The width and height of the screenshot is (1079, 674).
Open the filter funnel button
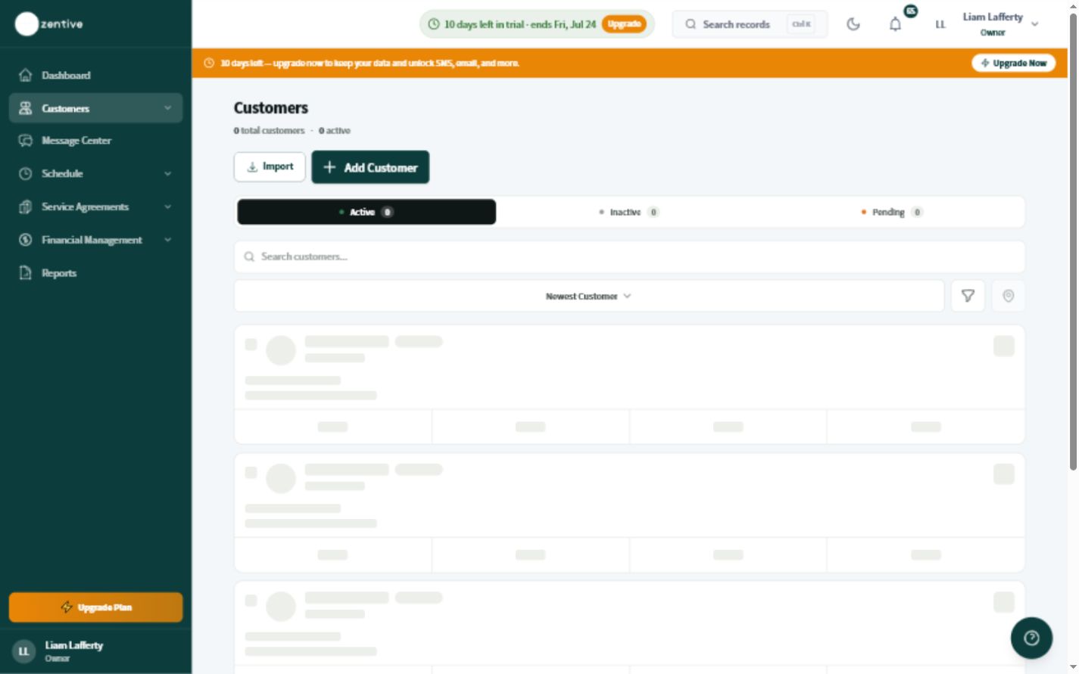968,296
